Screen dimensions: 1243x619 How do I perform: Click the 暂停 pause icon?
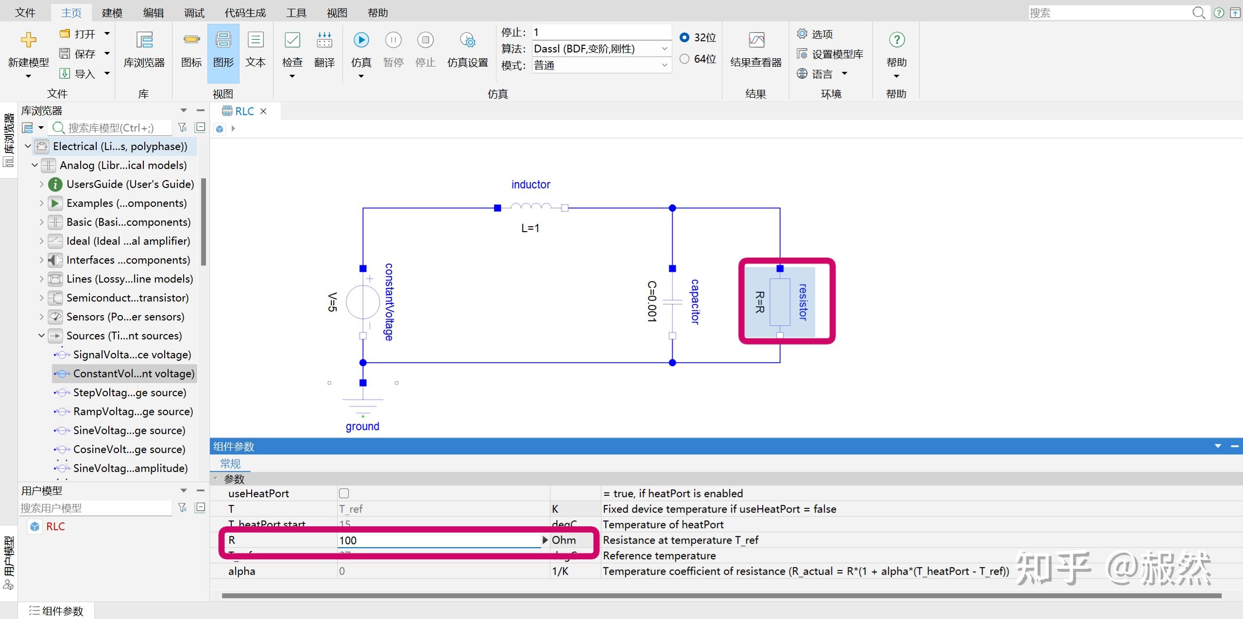(x=393, y=40)
